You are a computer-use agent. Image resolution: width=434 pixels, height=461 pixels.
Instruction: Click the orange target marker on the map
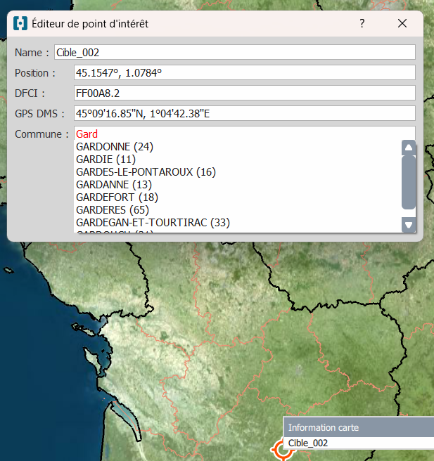point(283,453)
